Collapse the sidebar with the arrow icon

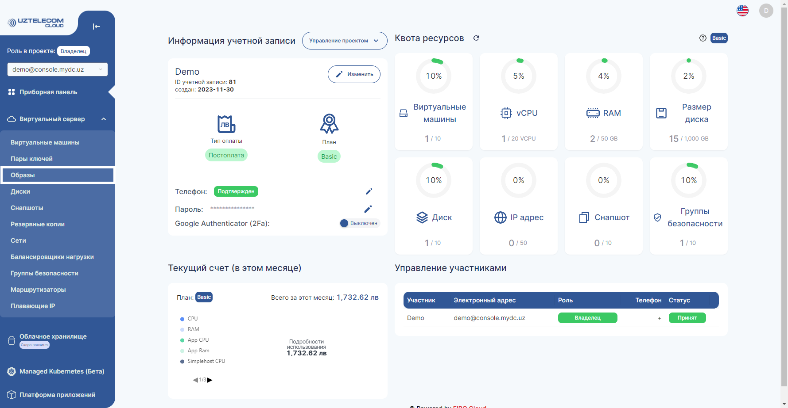pos(96,27)
